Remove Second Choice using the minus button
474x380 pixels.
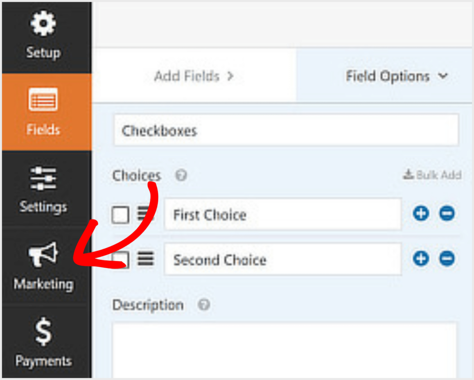[x=447, y=259]
